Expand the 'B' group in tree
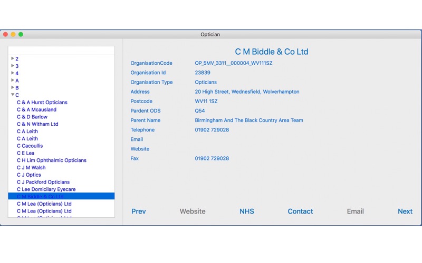The width and height of the screenshot is (422, 263). [x=12, y=87]
